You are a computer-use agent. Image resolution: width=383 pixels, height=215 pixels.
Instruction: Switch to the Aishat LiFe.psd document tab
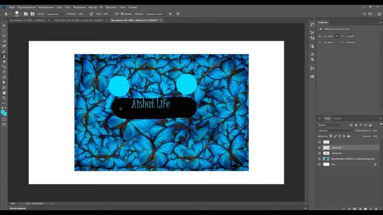point(78,20)
